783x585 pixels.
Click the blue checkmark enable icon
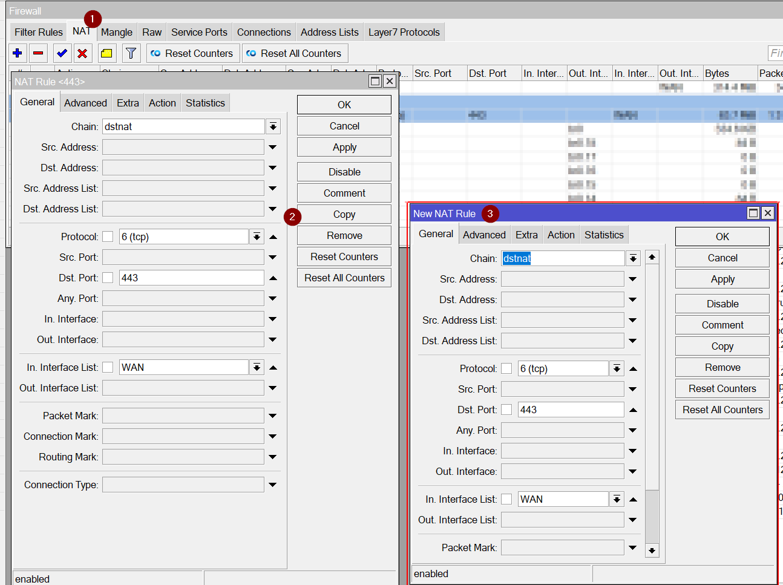click(x=62, y=53)
